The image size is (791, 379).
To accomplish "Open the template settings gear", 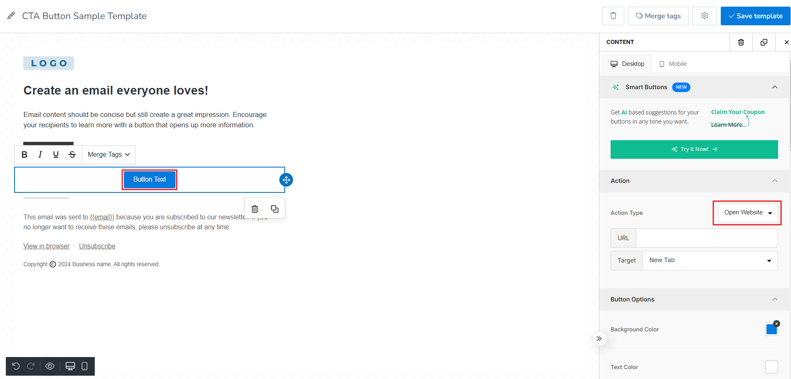I will (705, 15).
